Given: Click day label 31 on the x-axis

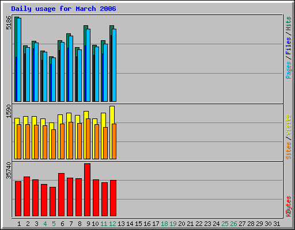Looking at the screenshot, I should [x=277, y=224].
